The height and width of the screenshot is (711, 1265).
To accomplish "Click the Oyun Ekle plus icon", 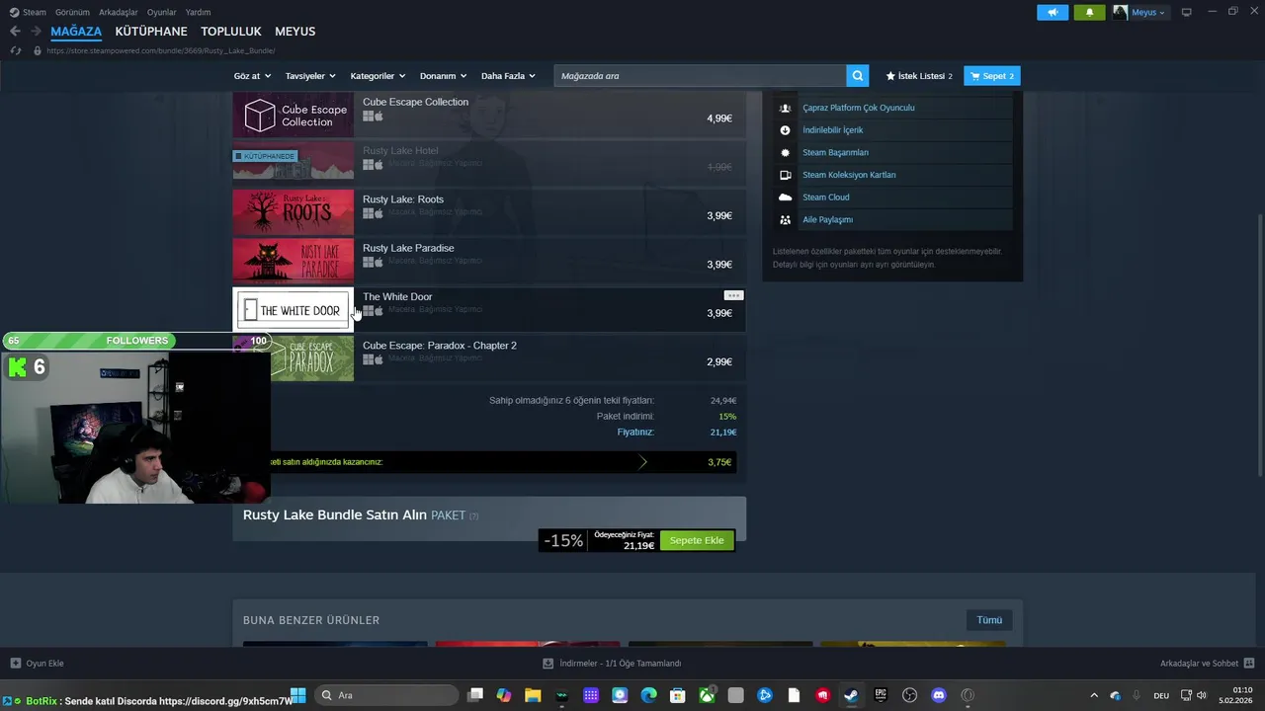I will [15, 664].
